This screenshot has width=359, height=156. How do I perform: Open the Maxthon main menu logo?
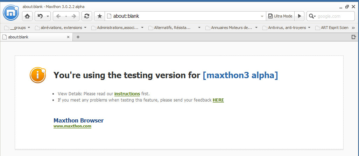click(11, 13)
